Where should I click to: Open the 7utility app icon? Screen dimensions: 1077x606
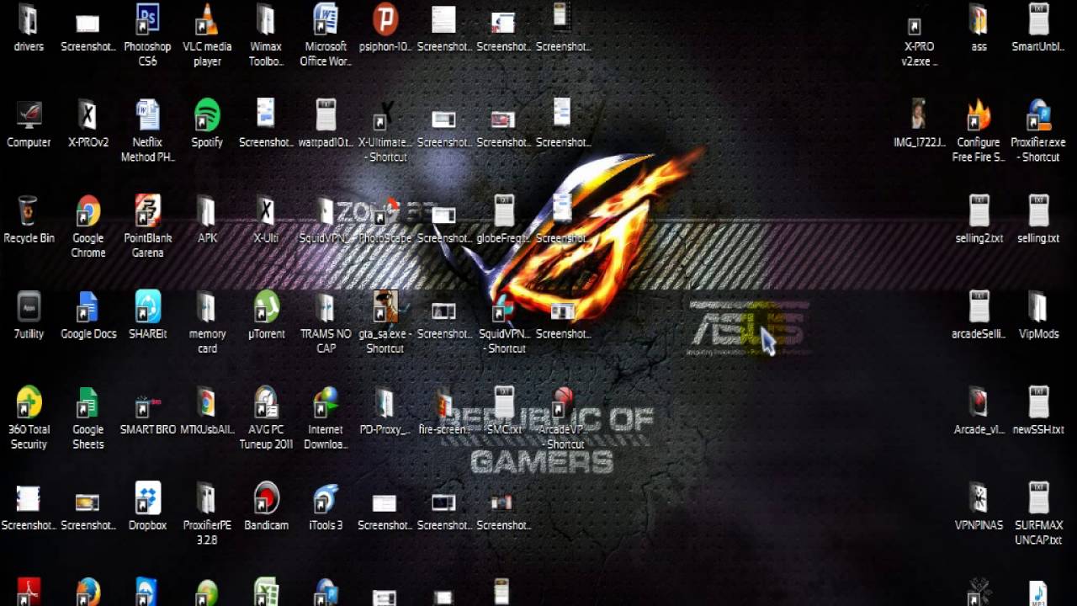point(29,307)
